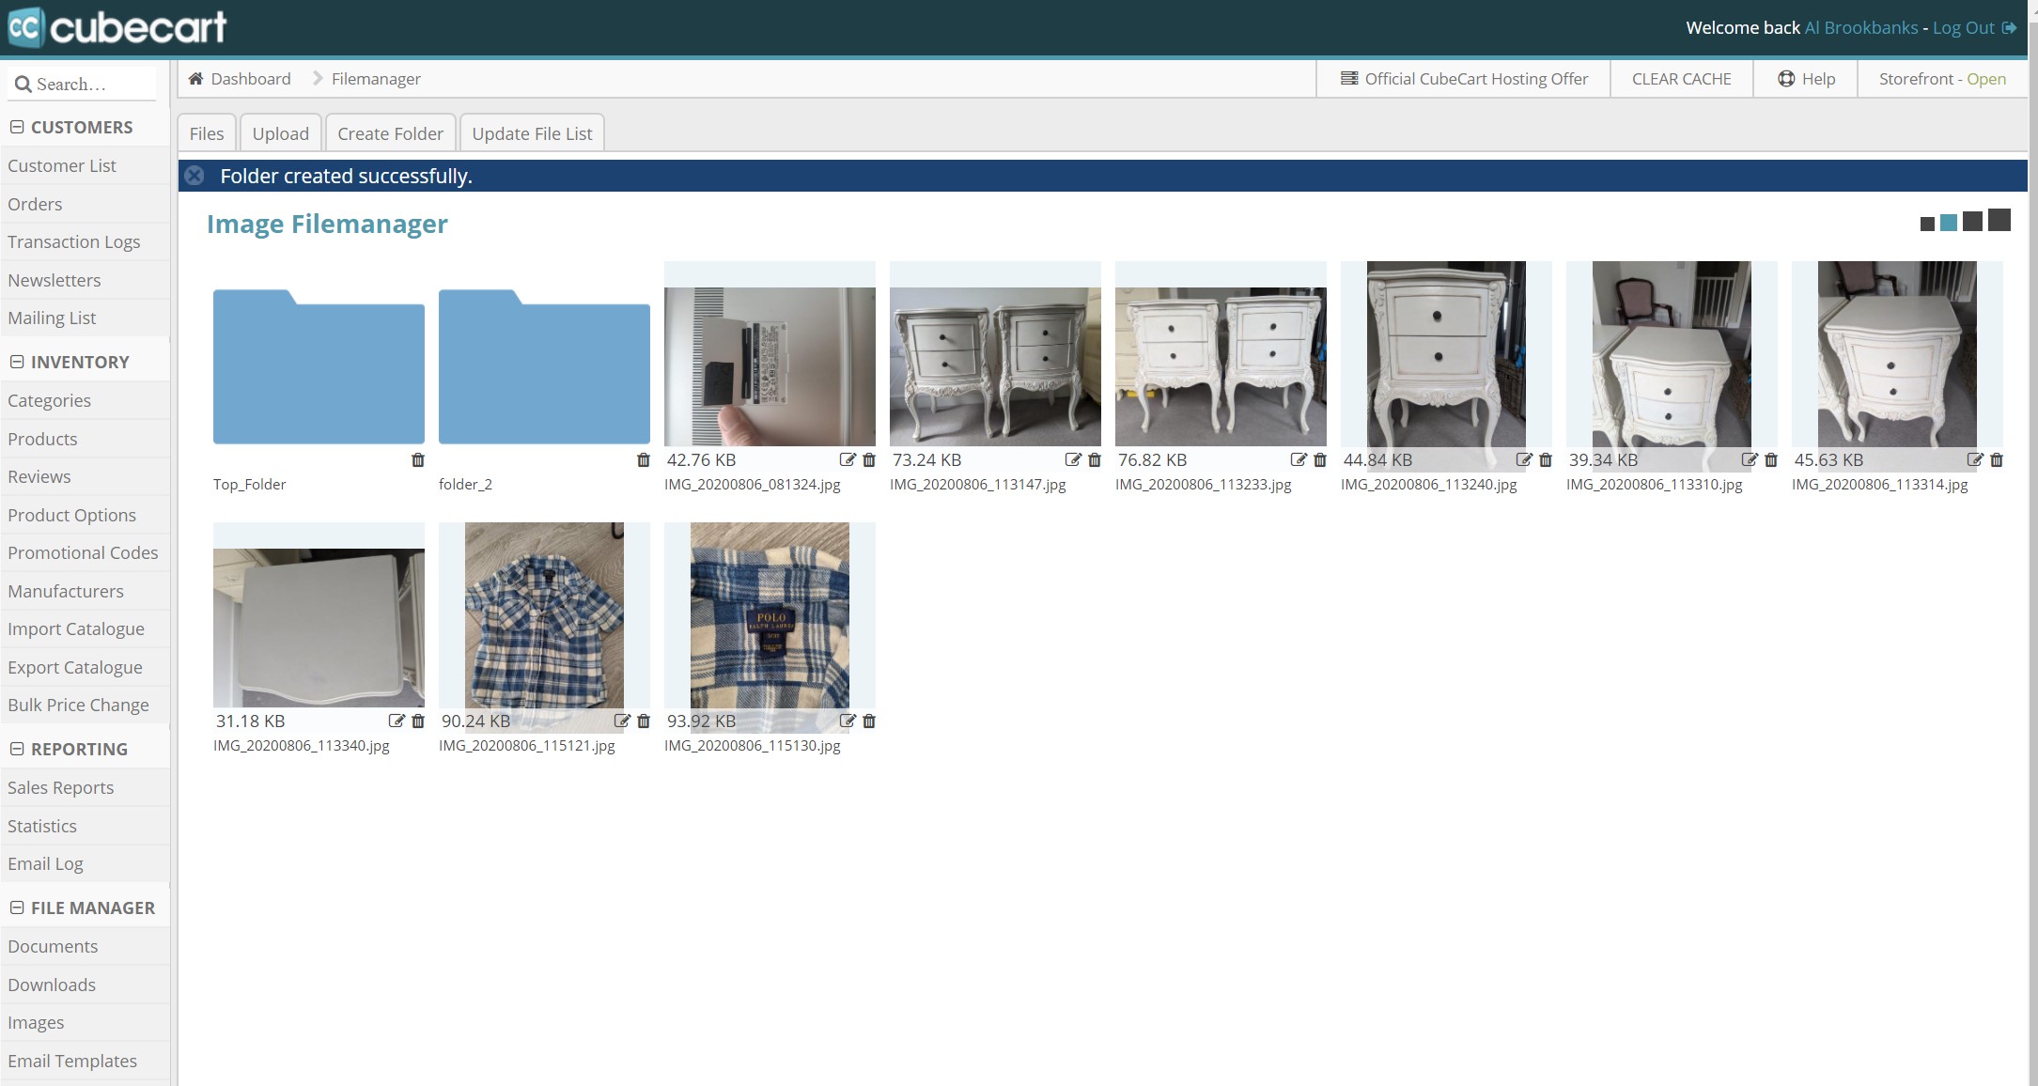Delete the Top_Folder folder via its trash icon
2038x1086 pixels.
click(x=419, y=460)
